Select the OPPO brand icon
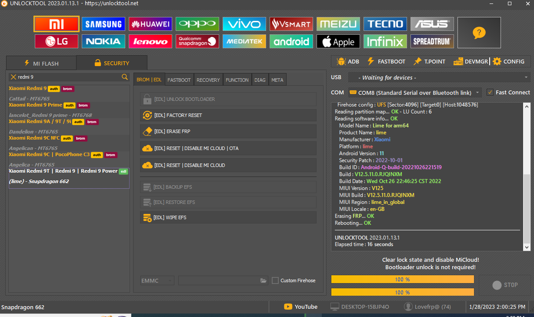Screen dimensions: 534x317 click(197, 24)
